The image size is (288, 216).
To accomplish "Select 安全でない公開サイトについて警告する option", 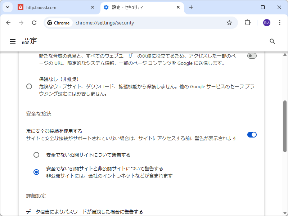I will point(36,154).
